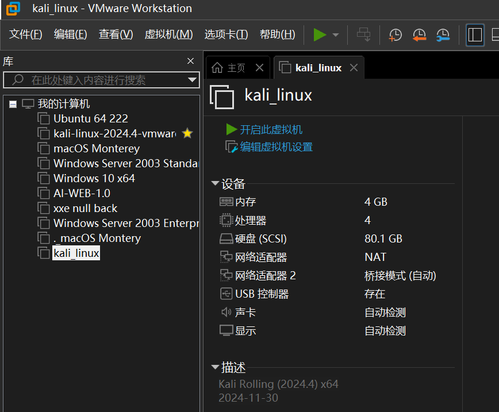Open the 文件(F) menu

26,34
